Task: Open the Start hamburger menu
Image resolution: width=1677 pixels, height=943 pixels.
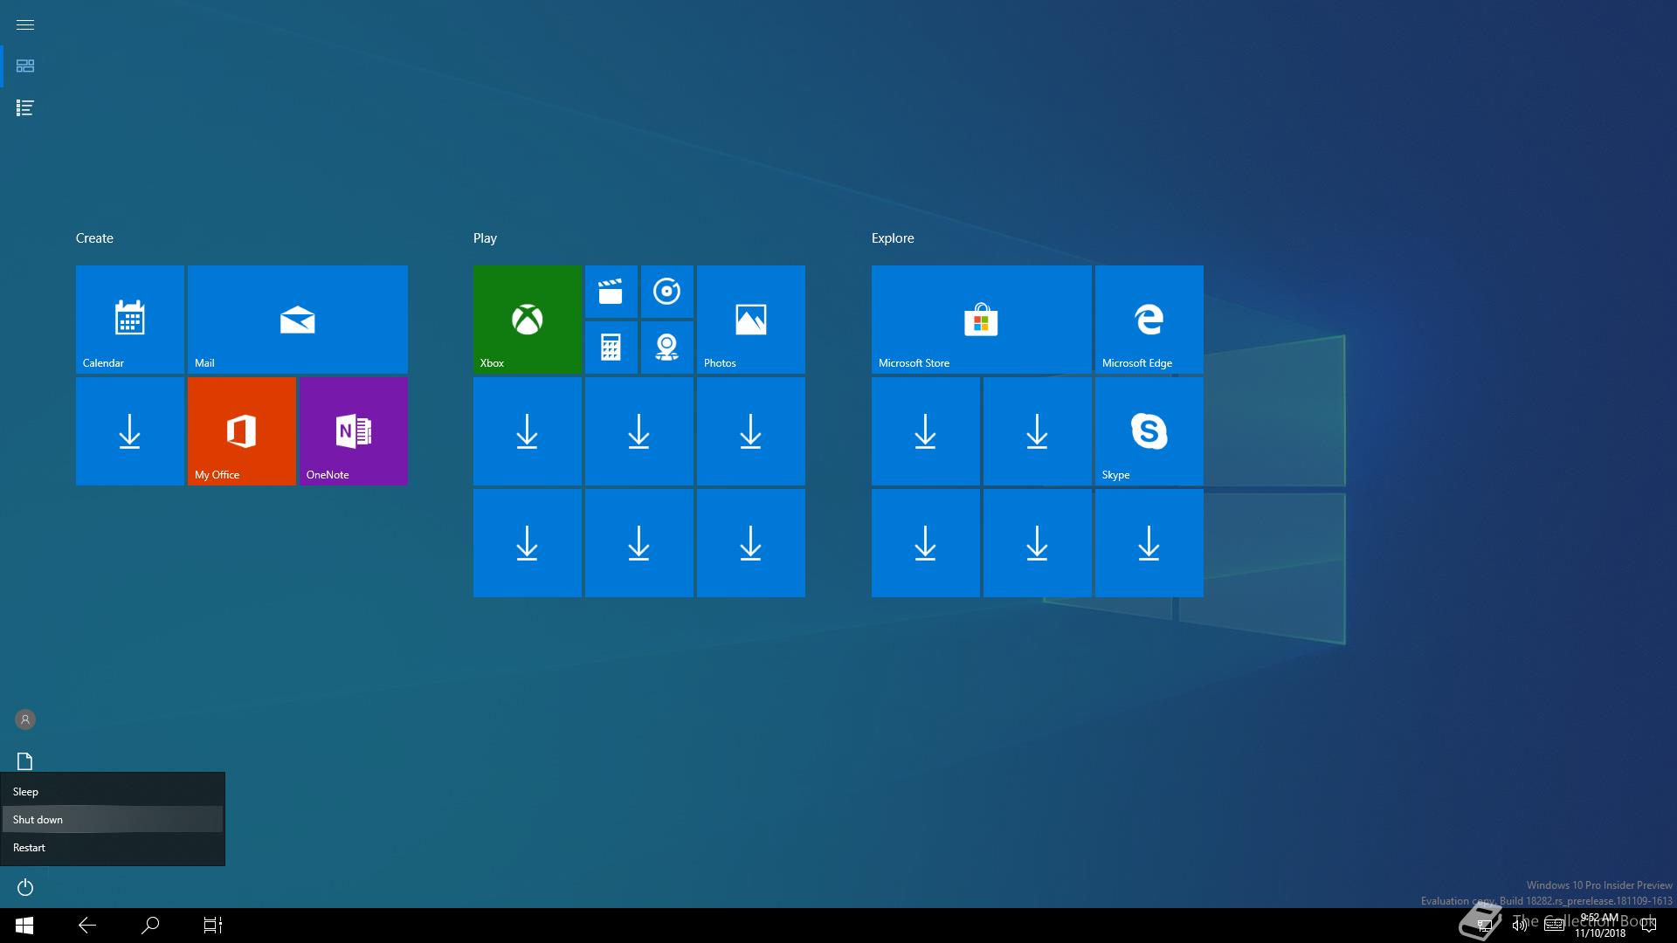Action: [24, 24]
